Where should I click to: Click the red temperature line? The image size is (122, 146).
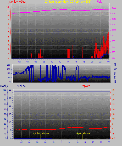(62, 128)
